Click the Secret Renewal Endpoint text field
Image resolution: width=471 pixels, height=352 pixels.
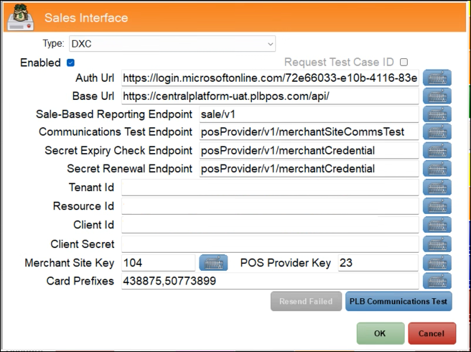(307, 170)
